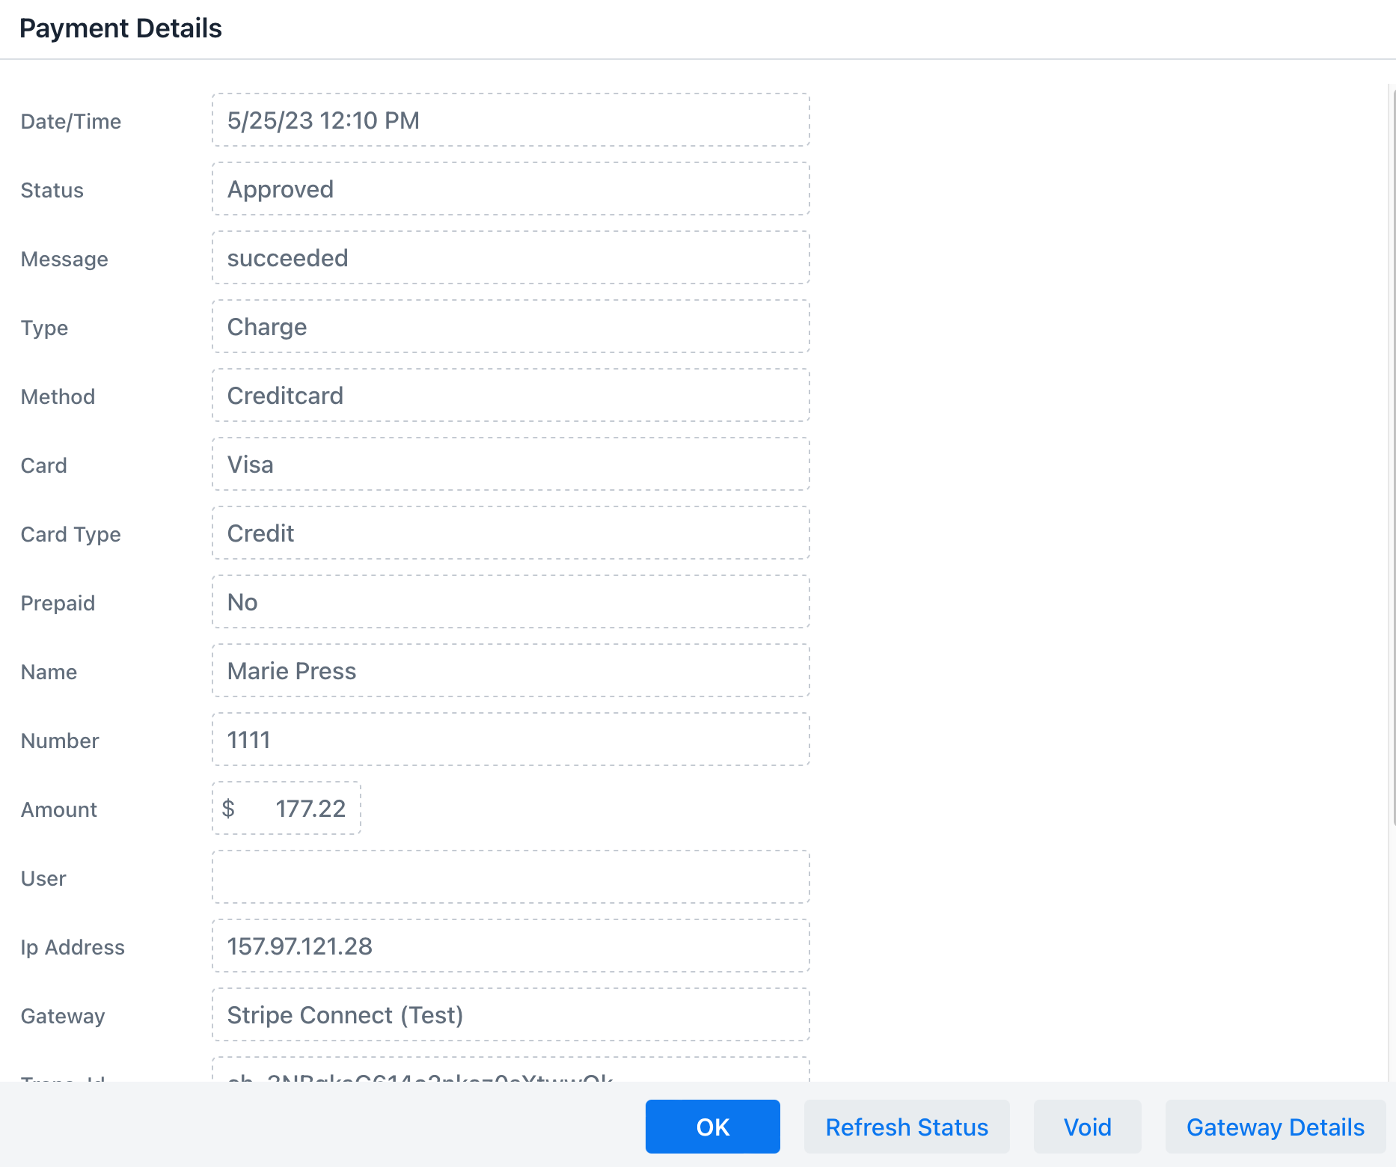Select the Number field showing 1111

click(x=511, y=739)
